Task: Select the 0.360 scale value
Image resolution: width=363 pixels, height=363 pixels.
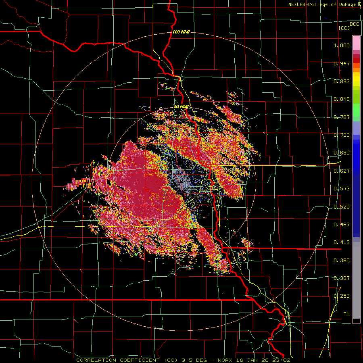Action: pos(342,261)
